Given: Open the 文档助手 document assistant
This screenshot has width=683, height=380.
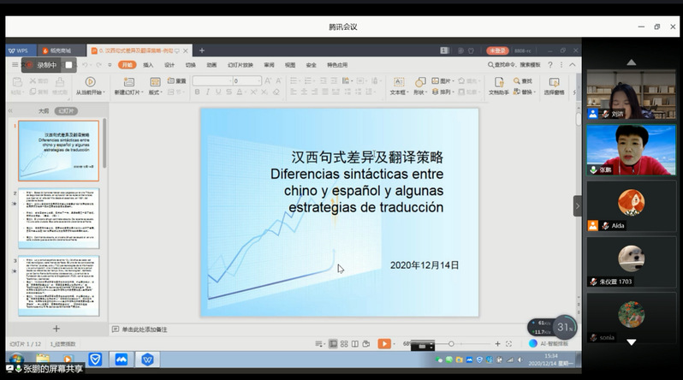Looking at the screenshot, I should (499, 86).
